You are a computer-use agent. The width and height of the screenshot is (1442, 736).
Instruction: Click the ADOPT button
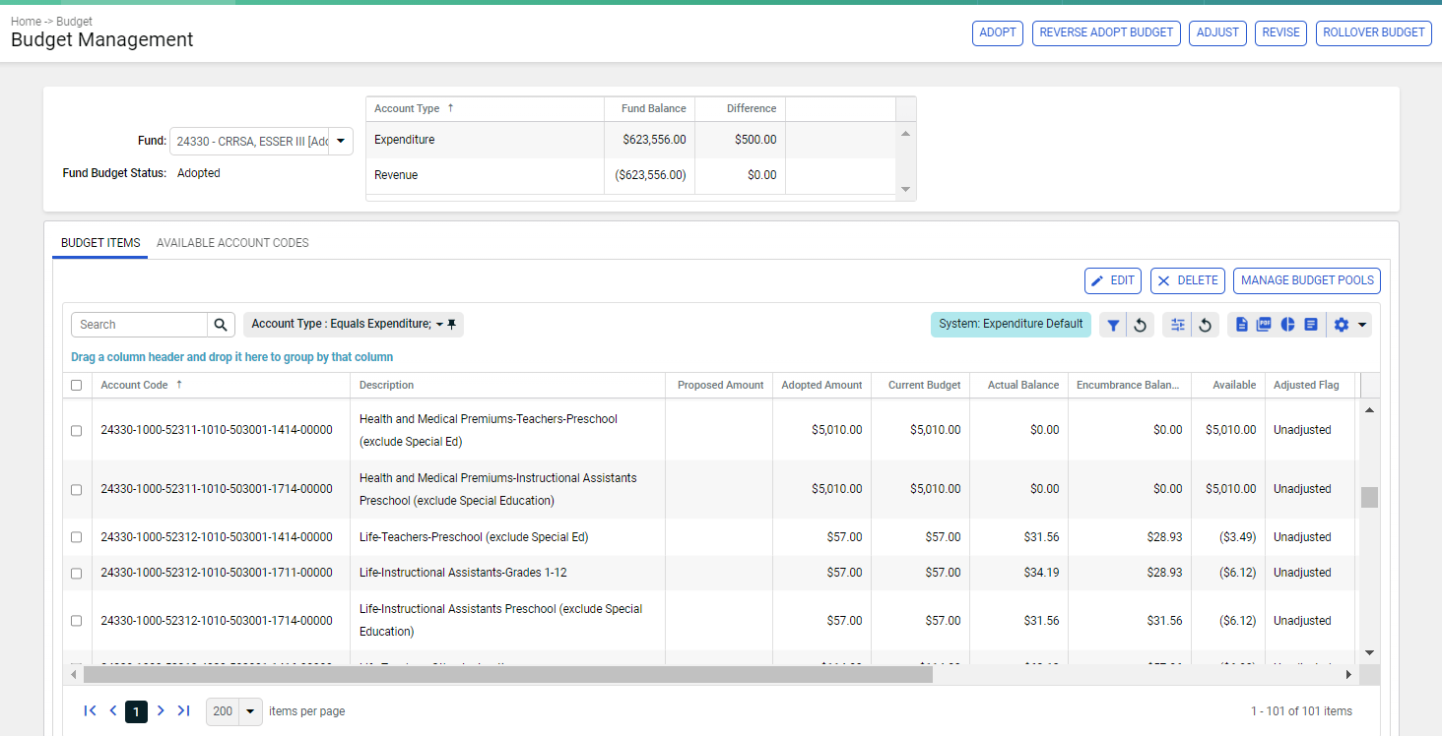click(x=998, y=32)
